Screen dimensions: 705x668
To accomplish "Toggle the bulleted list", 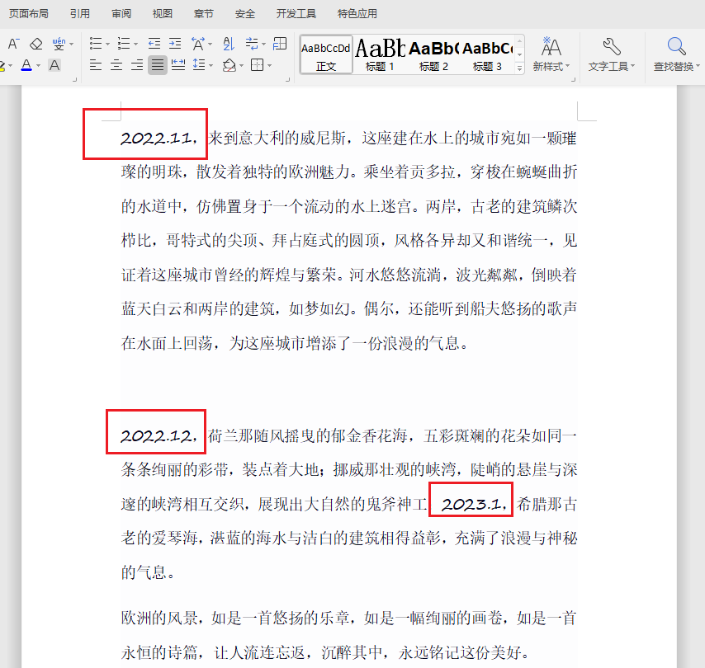I will point(96,43).
